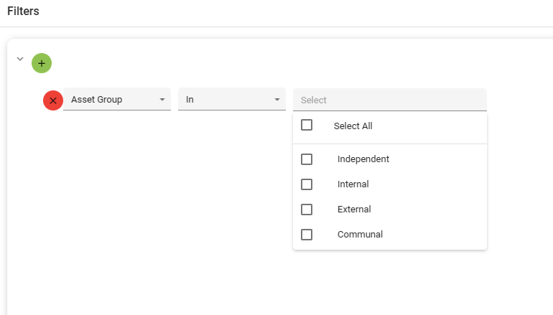The height and width of the screenshot is (315, 553).
Task: Remove the Asset Group filter with red X
Action: click(53, 100)
